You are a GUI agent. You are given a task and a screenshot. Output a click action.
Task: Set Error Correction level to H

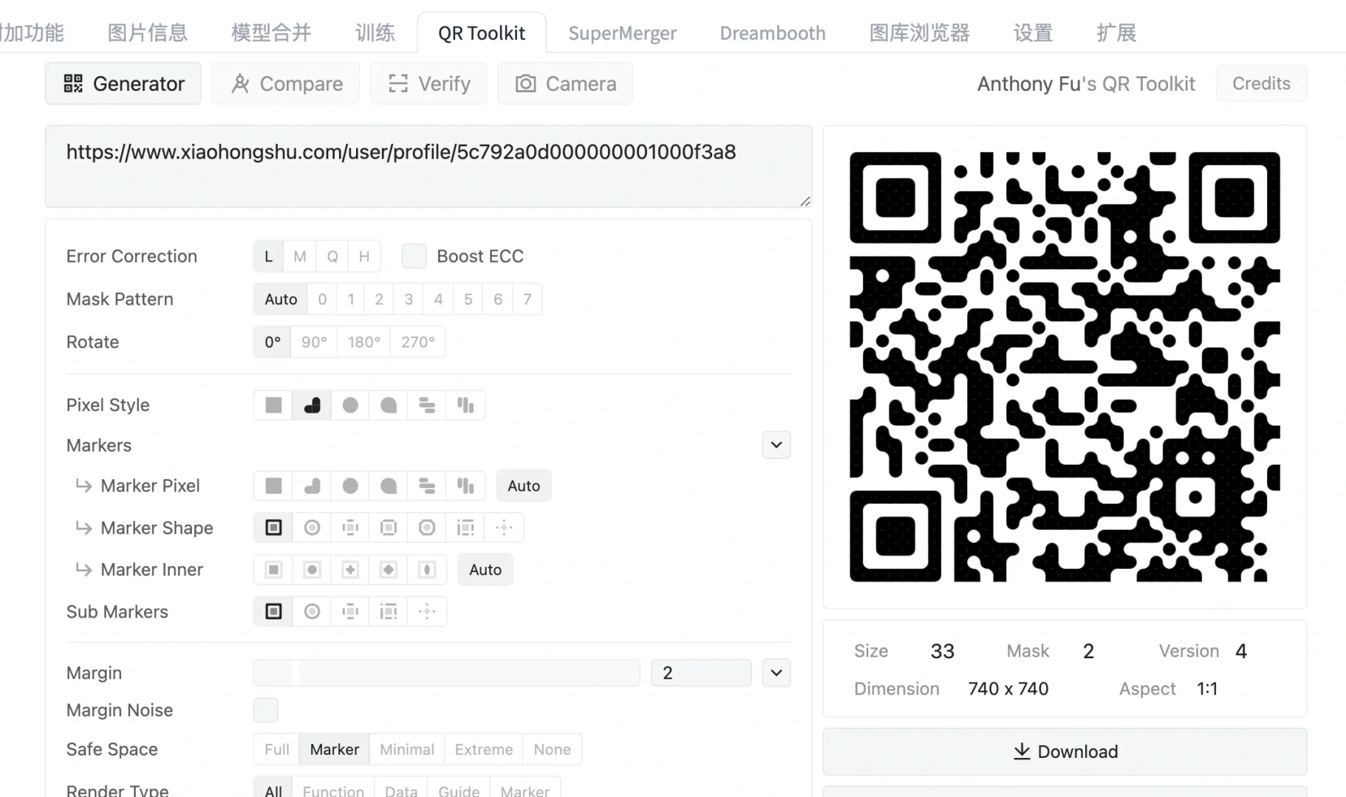point(363,256)
